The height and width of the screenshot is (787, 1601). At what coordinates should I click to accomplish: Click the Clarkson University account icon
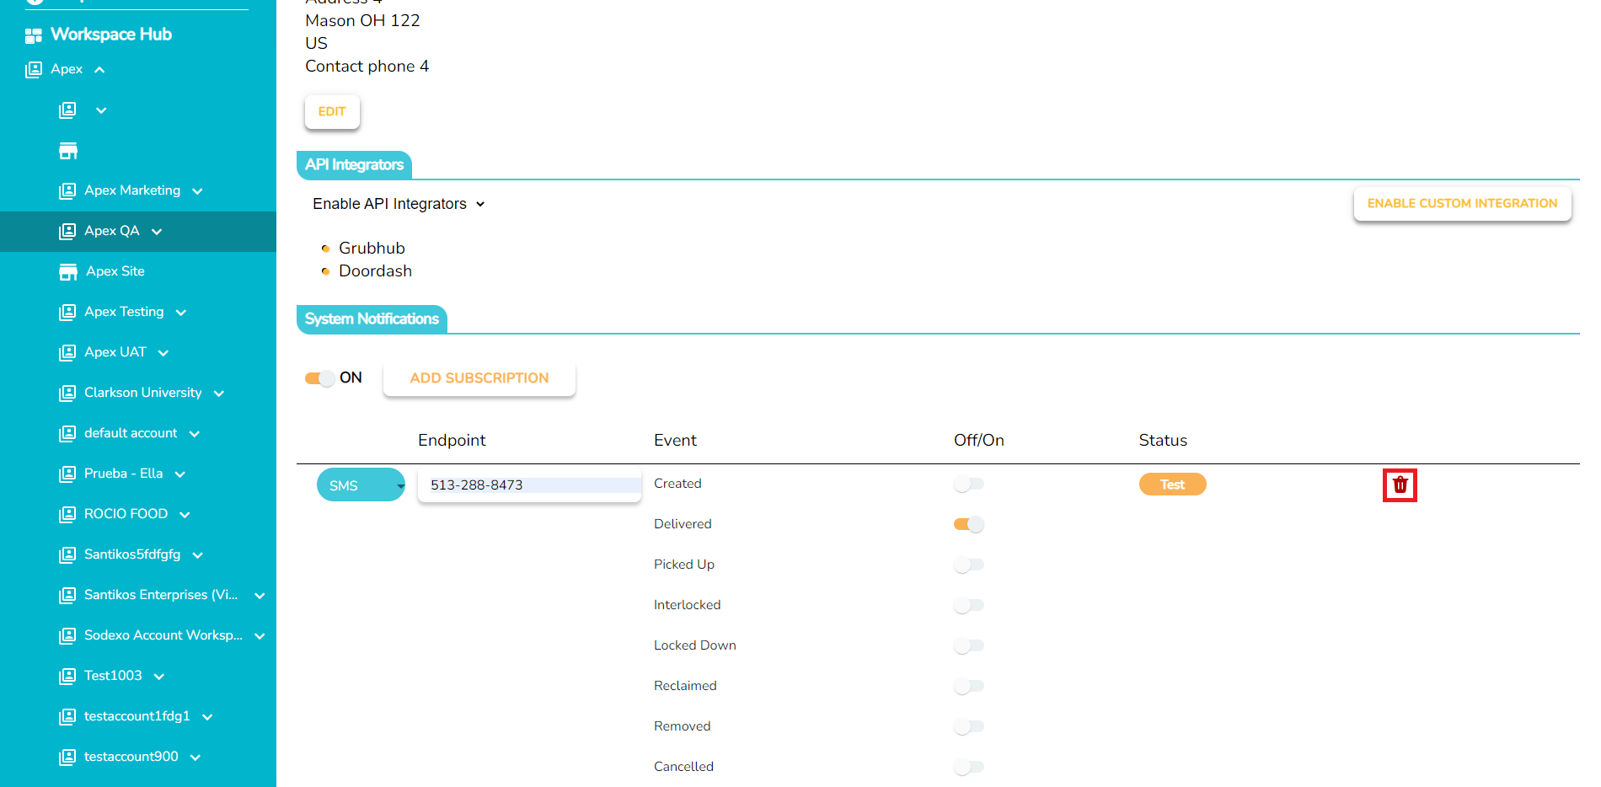pos(67,393)
